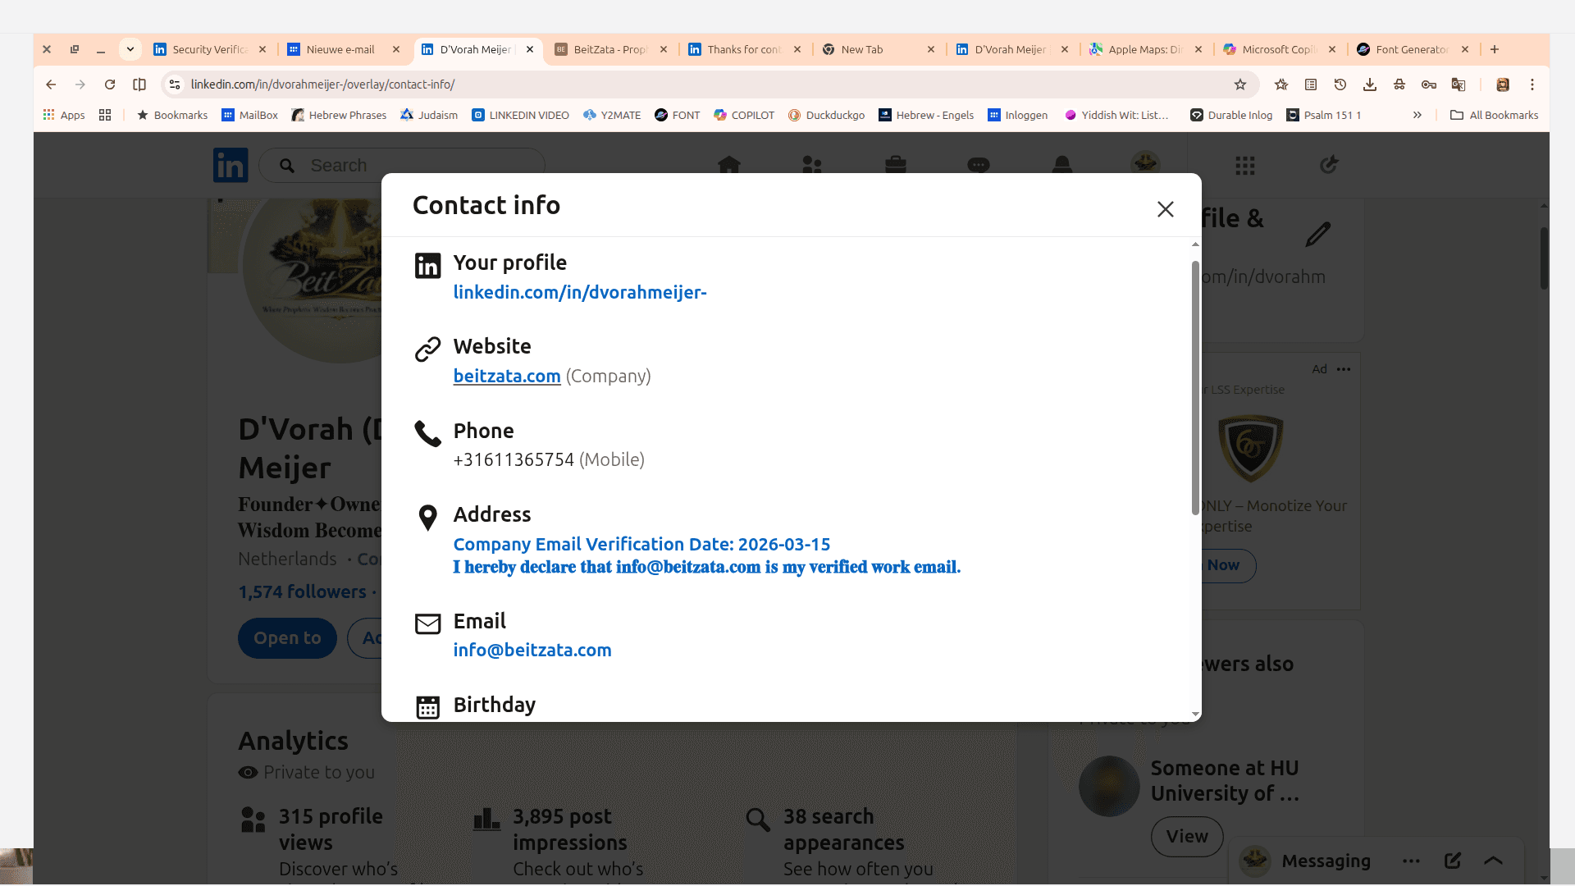The width and height of the screenshot is (1575, 886).
Task: Open LinkedIn Messaging chat bubble icon
Action: 979,165
